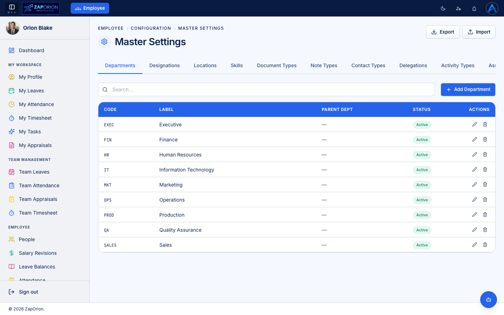Open My Attendance page

[x=44, y=104]
